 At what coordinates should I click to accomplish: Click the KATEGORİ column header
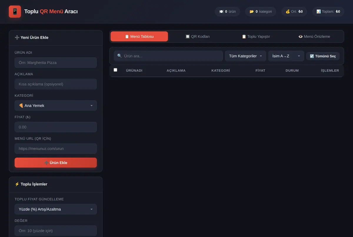221,71
